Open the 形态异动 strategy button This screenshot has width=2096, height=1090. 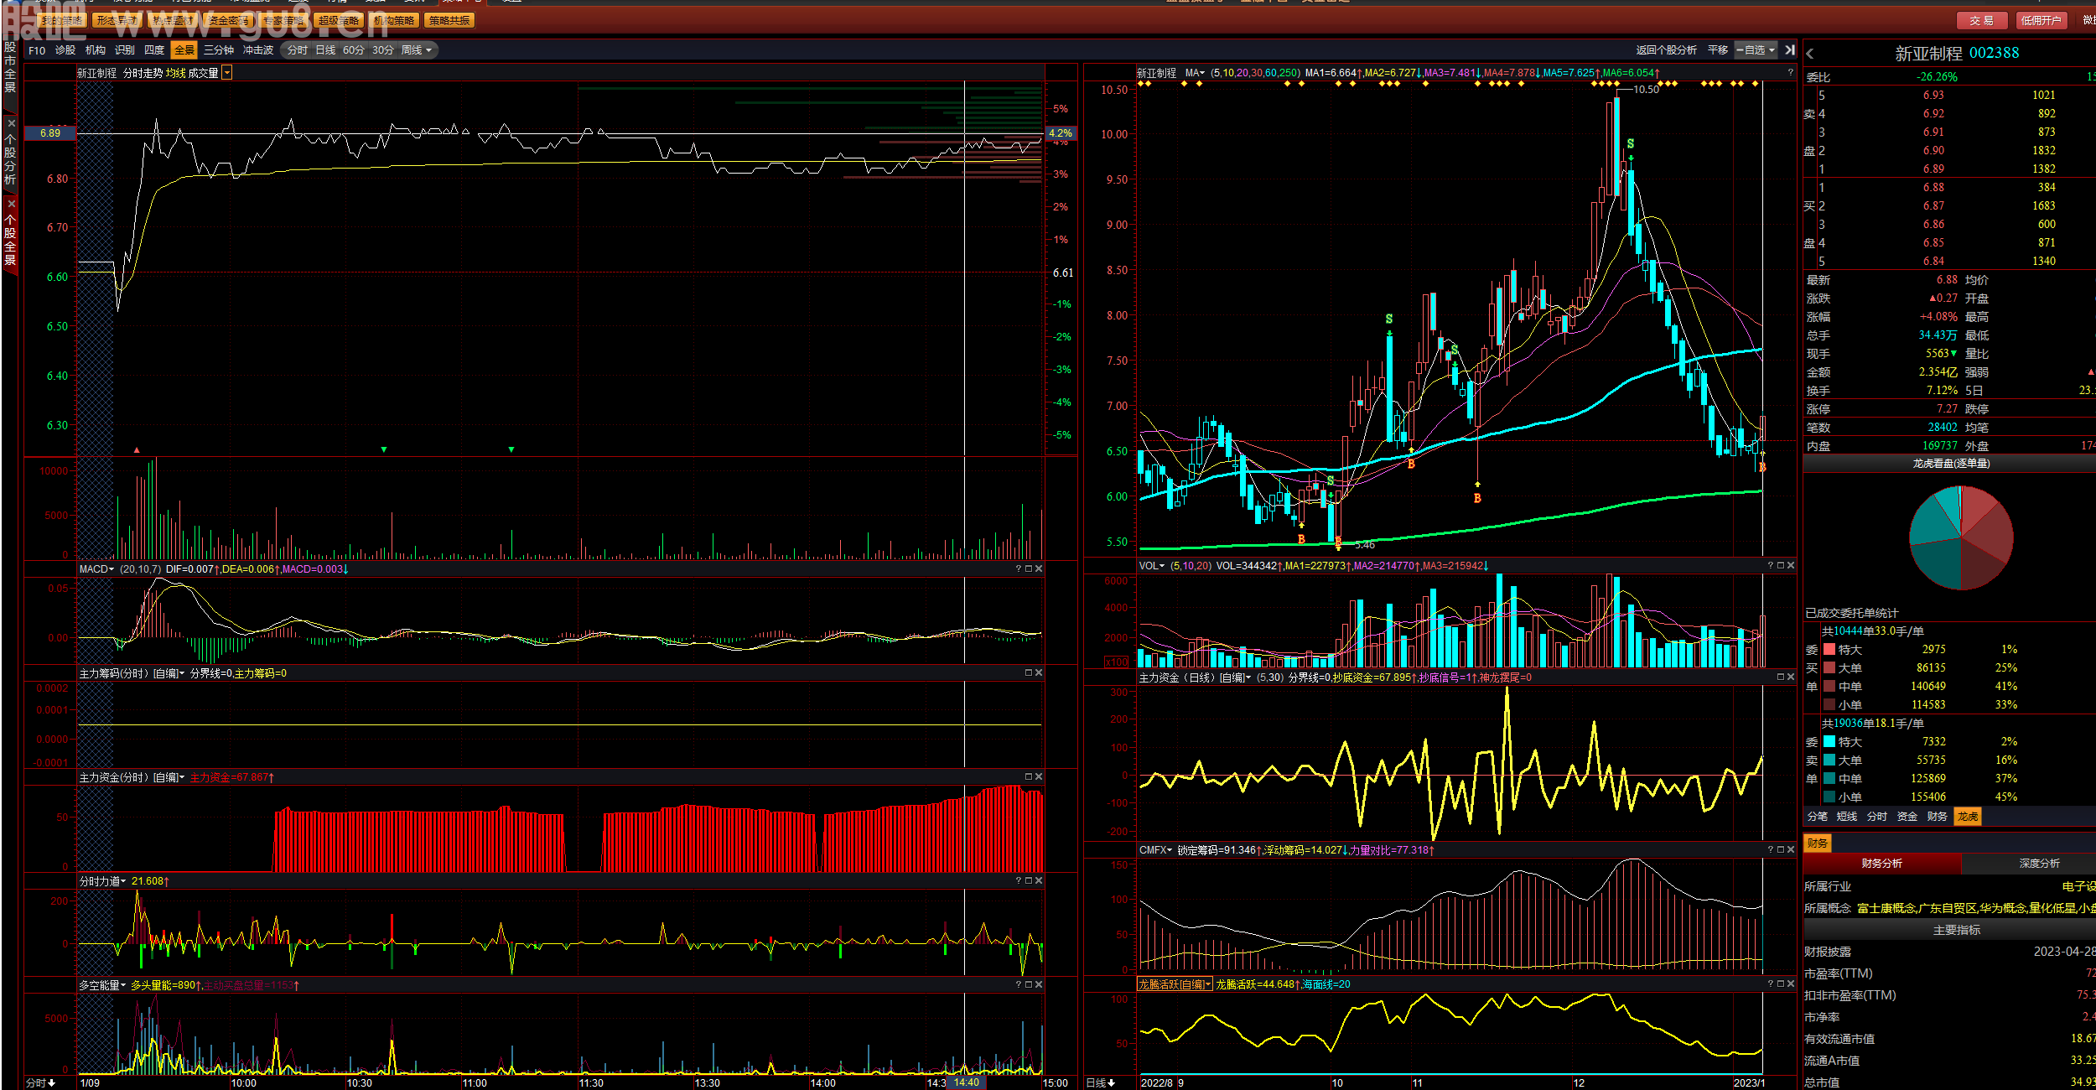click(117, 20)
